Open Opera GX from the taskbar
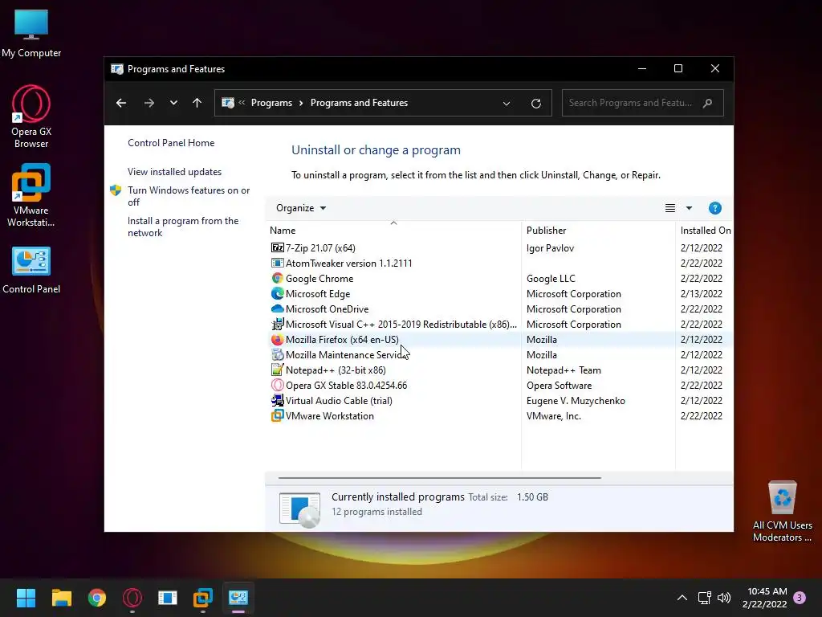 pyautogui.click(x=132, y=598)
